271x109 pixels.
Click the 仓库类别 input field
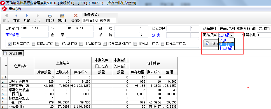[178, 28]
